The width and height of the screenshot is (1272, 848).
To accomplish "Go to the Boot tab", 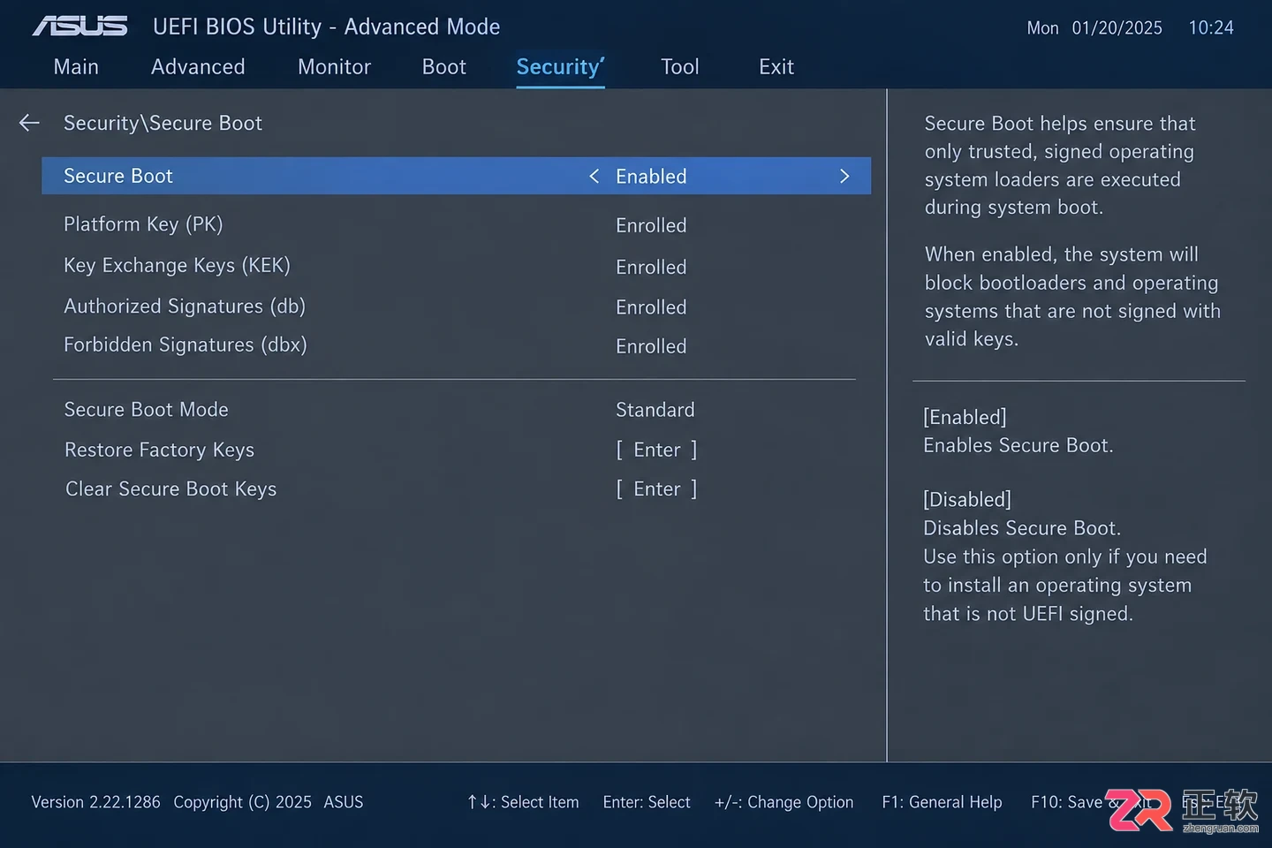I will click(444, 67).
